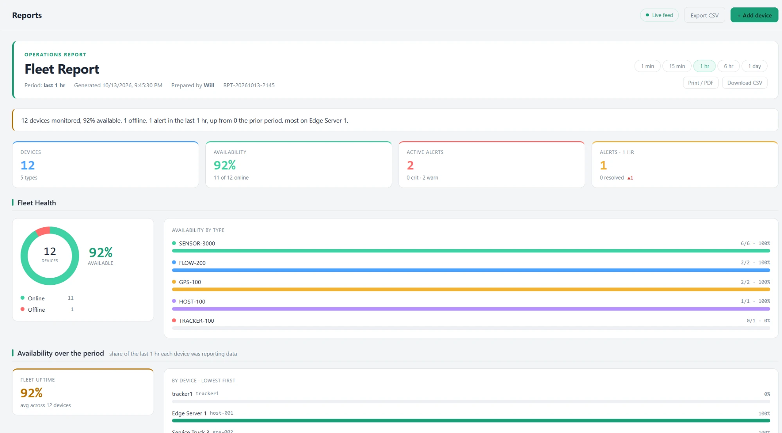The width and height of the screenshot is (782, 433).
Task: Click the GPS-100 orange dot
Action: pos(174,282)
